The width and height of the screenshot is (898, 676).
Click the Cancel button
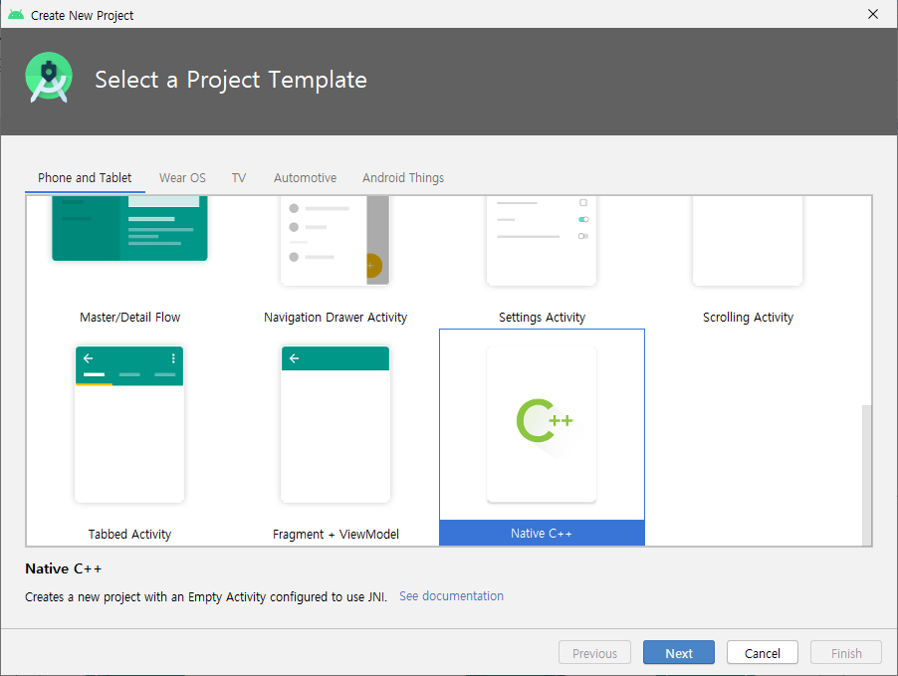click(763, 652)
